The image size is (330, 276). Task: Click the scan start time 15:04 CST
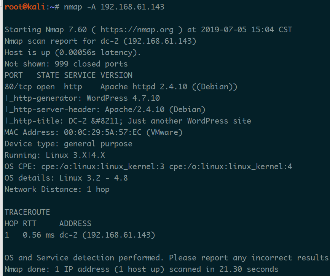click(272, 30)
